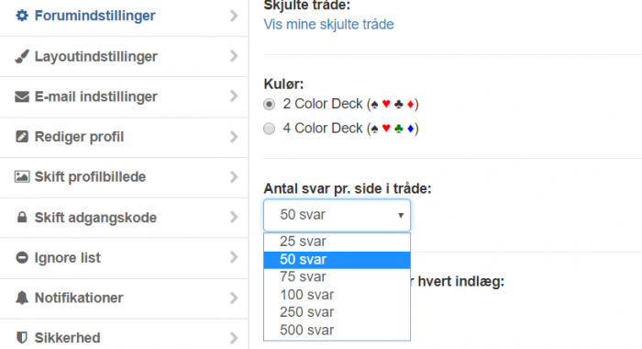Choose '25 svar' from the dropdown list
Screen dimensions: 642x349
coord(337,242)
